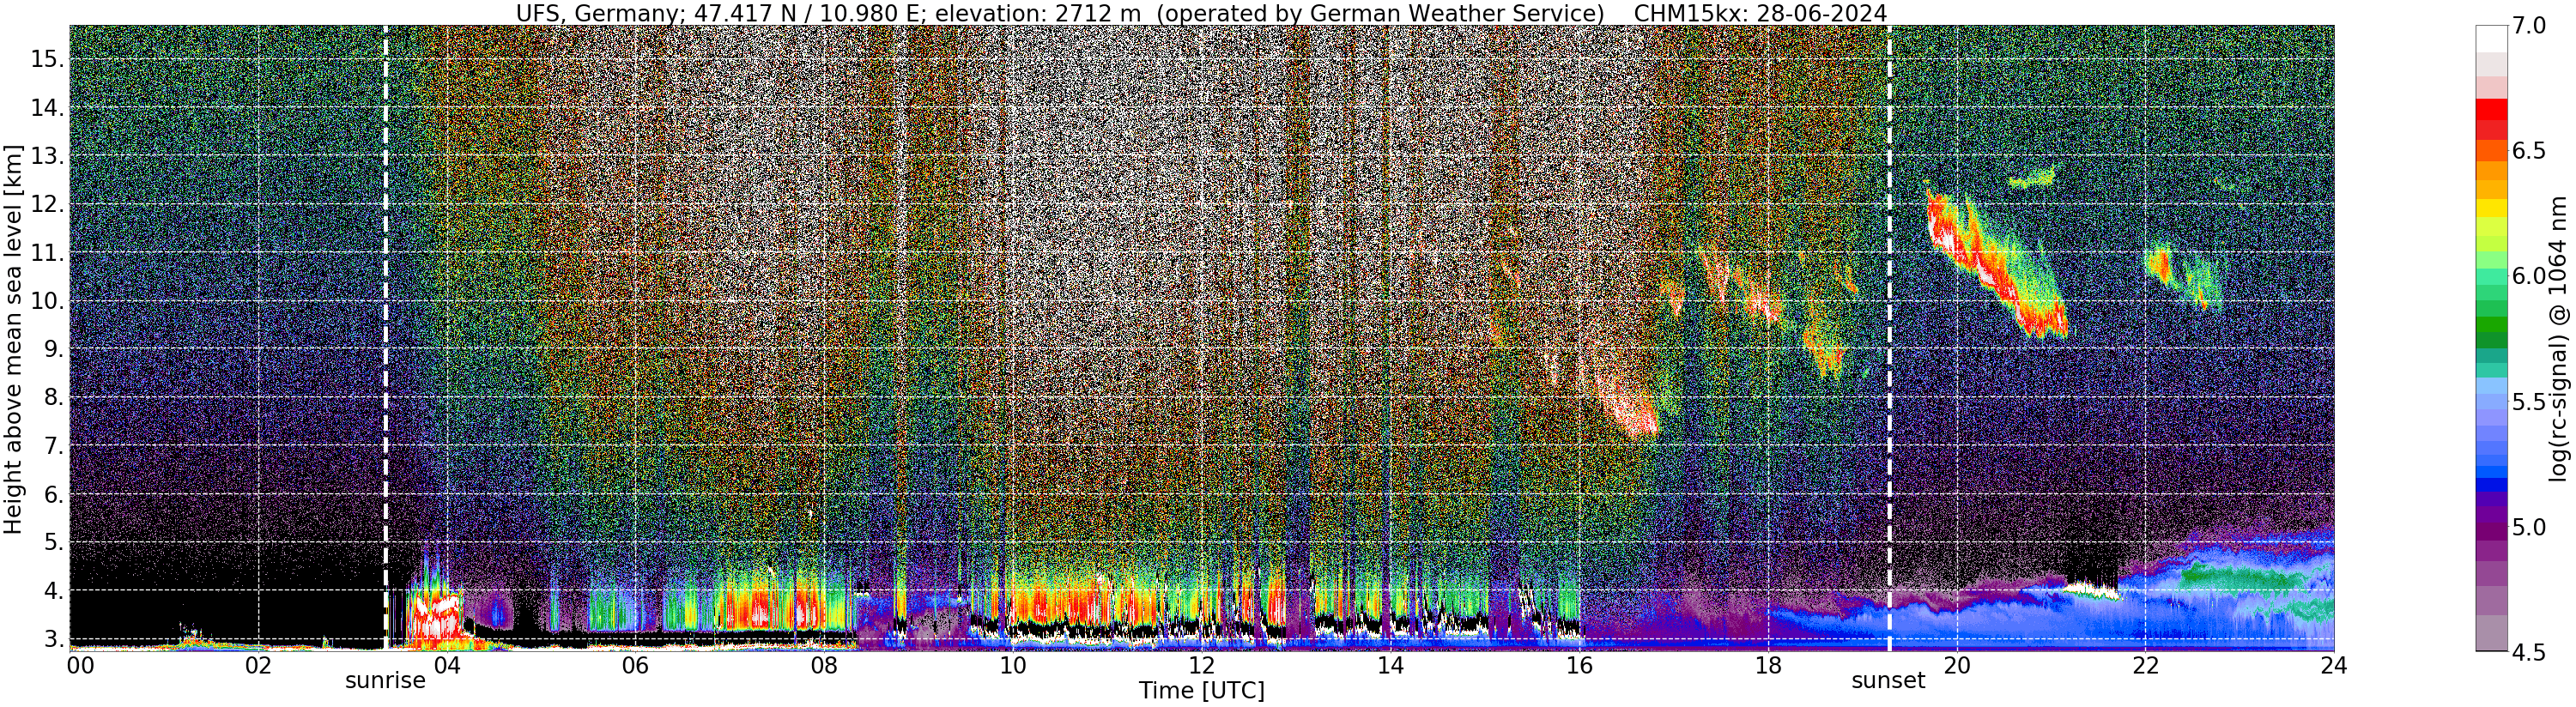Click the 10. height tick label

(x=47, y=301)
